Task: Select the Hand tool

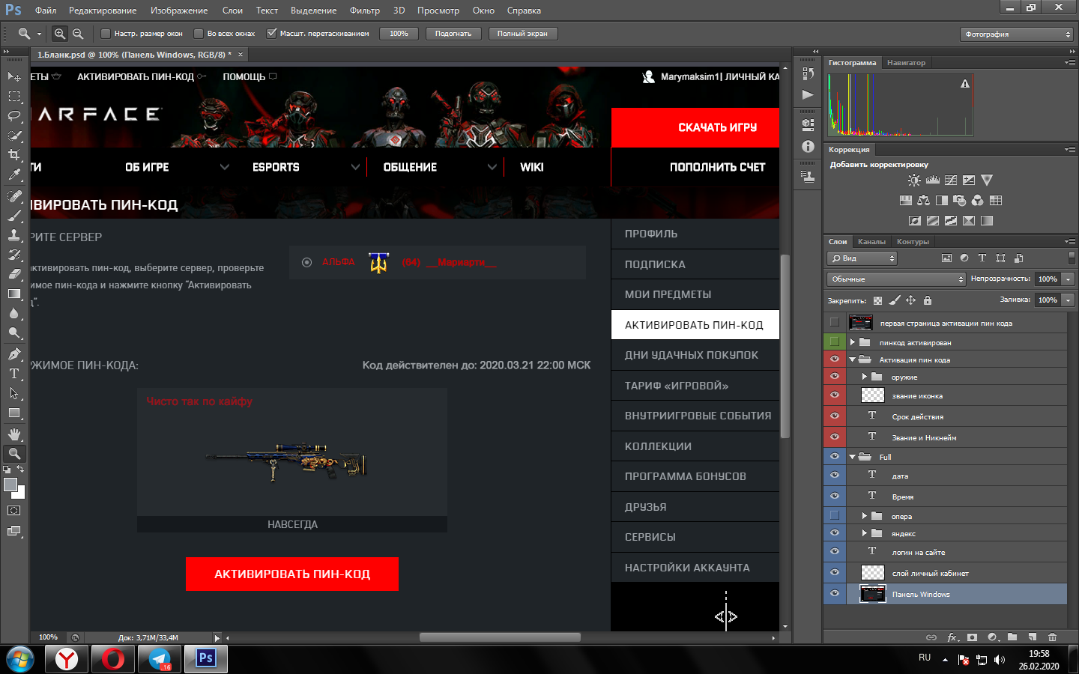Action: point(14,434)
